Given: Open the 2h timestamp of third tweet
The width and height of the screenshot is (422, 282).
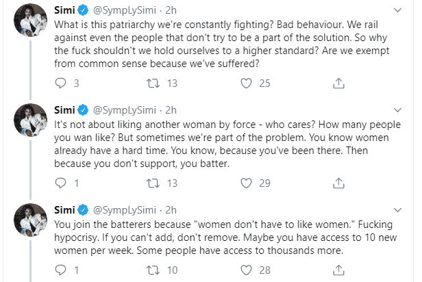Looking at the screenshot, I should 171,209.
